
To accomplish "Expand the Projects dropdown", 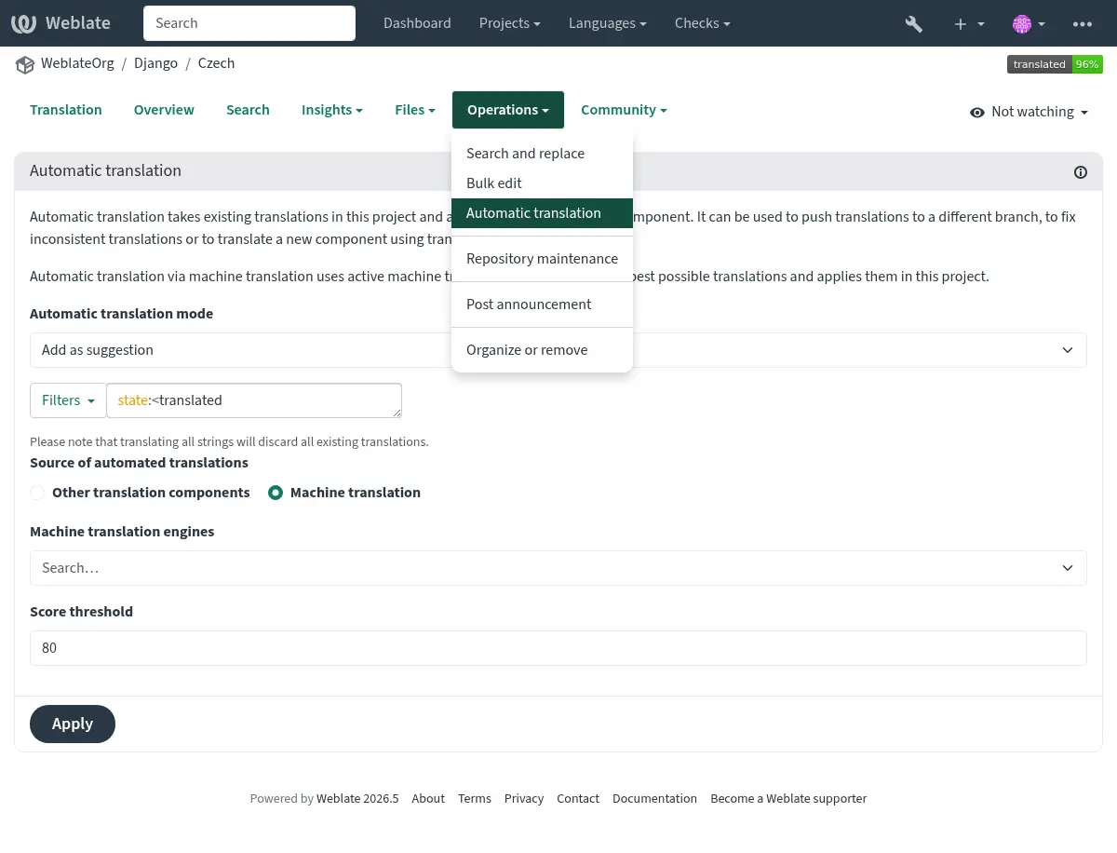I will (x=510, y=23).
